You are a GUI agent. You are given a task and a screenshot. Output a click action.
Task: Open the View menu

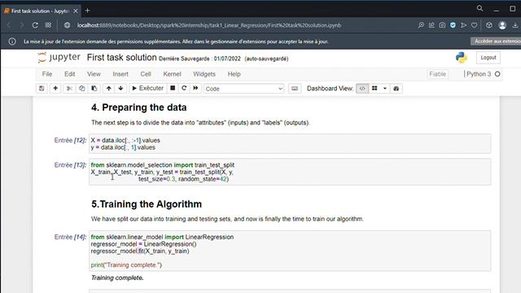(x=94, y=74)
